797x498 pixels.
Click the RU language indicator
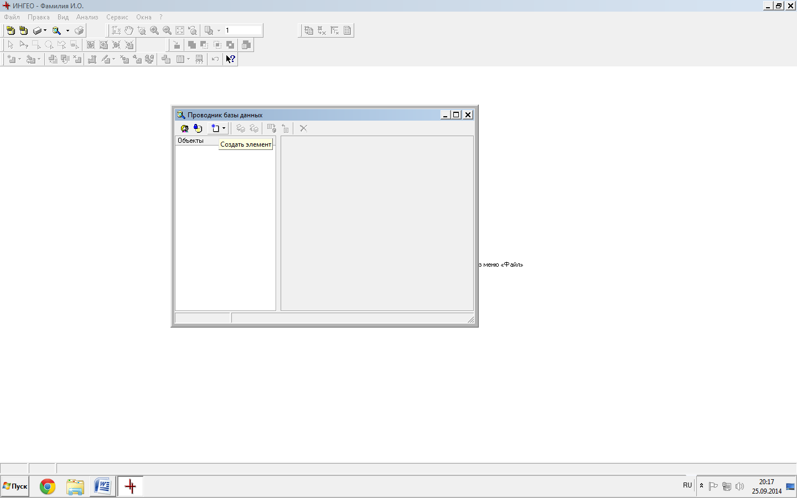tap(687, 485)
